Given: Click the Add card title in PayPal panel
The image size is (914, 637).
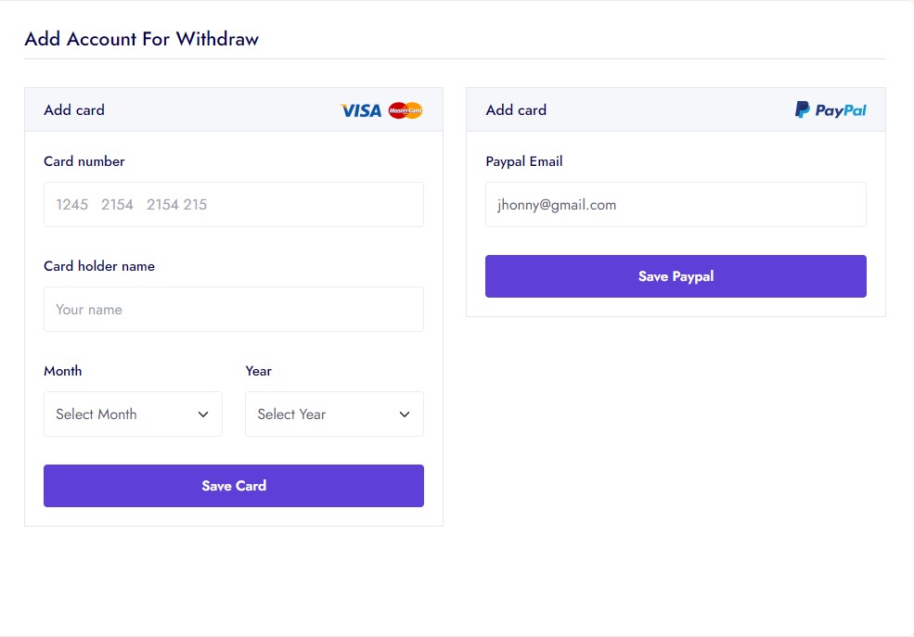Looking at the screenshot, I should (x=516, y=110).
